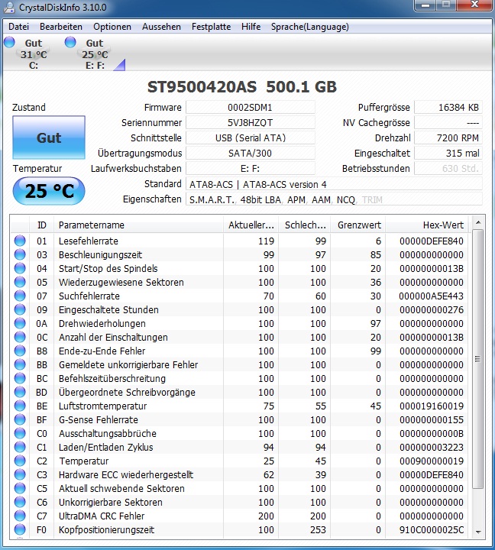Click the Drehzahl value 7200 RPM
The image size is (495, 550).
click(x=448, y=137)
